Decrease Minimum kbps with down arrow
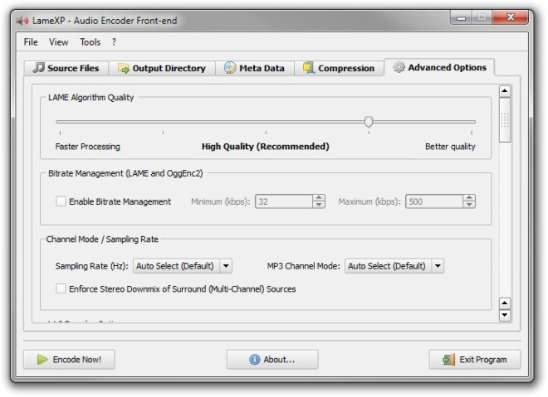 [318, 205]
